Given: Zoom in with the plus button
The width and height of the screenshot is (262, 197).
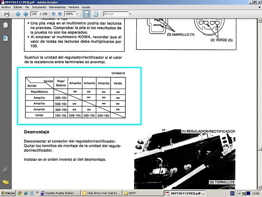Looking at the screenshot, I should [x=60, y=14].
